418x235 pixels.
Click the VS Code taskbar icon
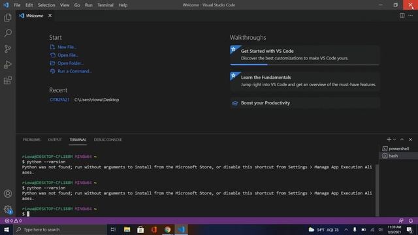182,229
